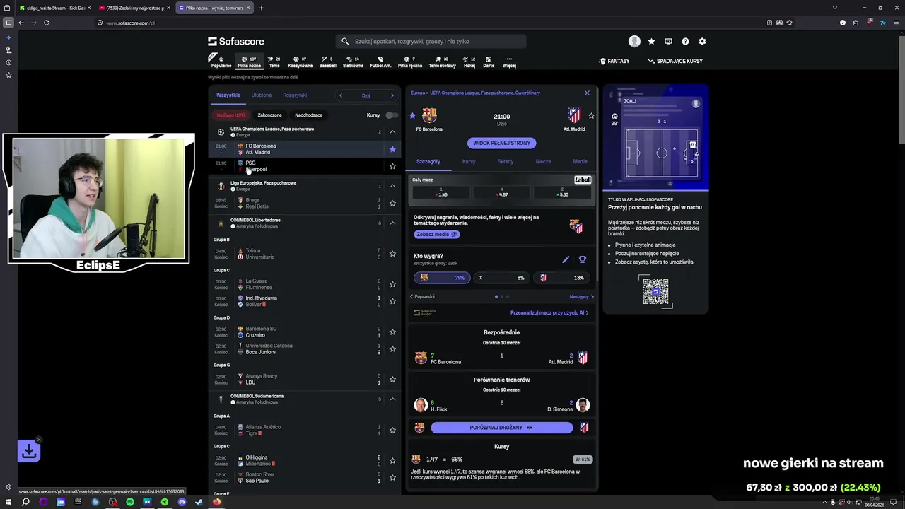This screenshot has width=905, height=509.
Task: Favorite the PSG vs Liverpool match
Action: (x=392, y=166)
